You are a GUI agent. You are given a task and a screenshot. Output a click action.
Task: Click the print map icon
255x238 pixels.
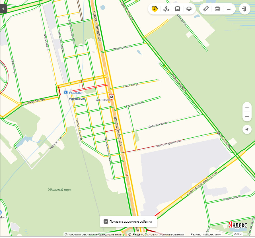(x=217, y=9)
